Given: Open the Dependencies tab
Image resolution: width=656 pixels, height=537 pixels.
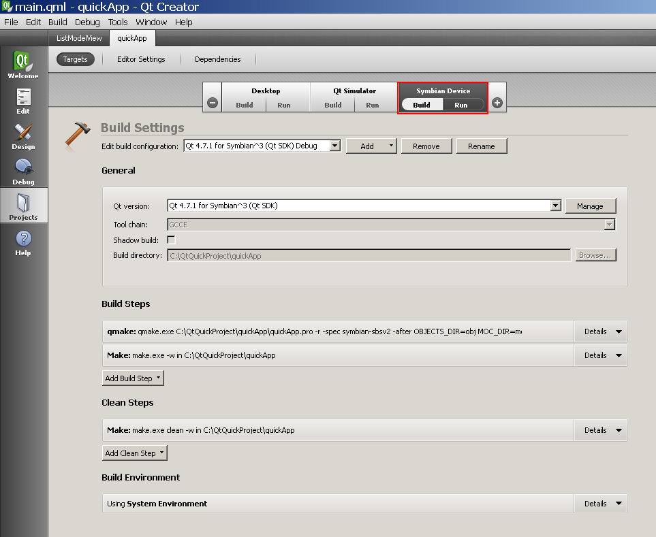Looking at the screenshot, I should [217, 59].
